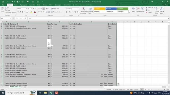Switch to Page Break Preview in status bar
This screenshot has height=95, width=170.
tap(149, 89)
